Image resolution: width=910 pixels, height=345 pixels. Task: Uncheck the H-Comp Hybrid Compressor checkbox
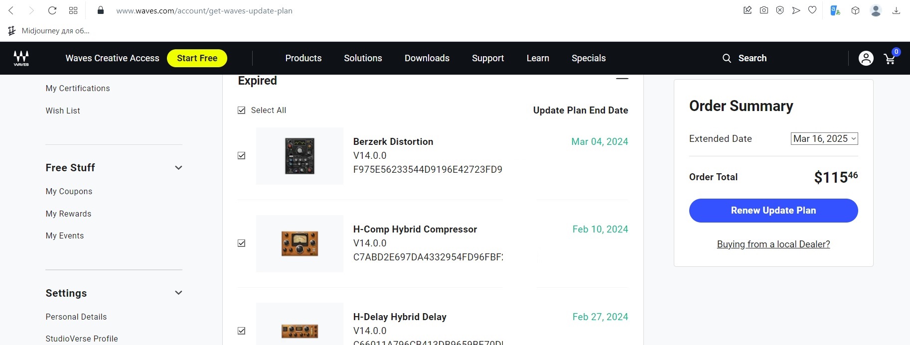coord(242,243)
